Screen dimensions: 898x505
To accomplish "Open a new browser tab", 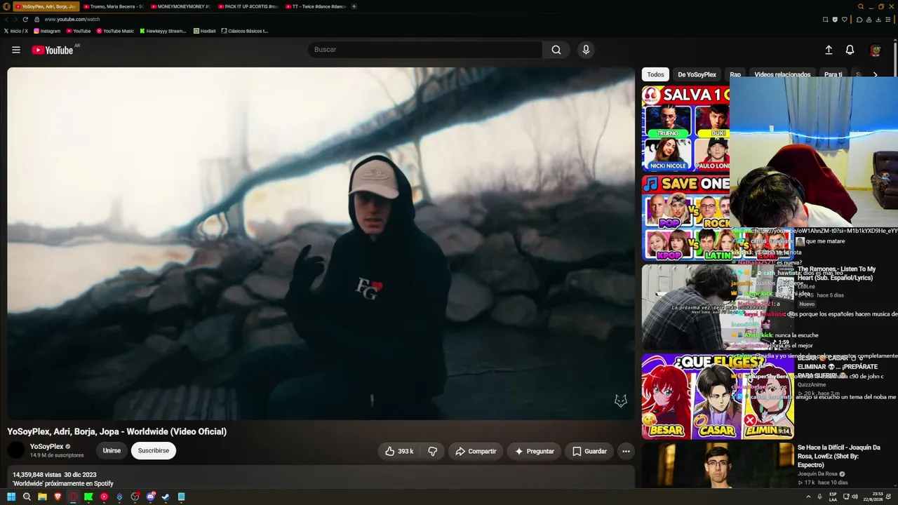I will pyautogui.click(x=354, y=6).
